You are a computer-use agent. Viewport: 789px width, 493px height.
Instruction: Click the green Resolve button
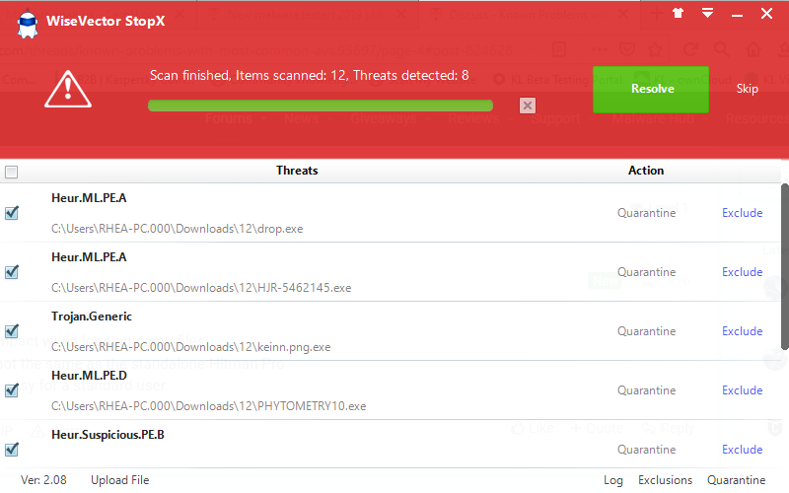pos(651,89)
